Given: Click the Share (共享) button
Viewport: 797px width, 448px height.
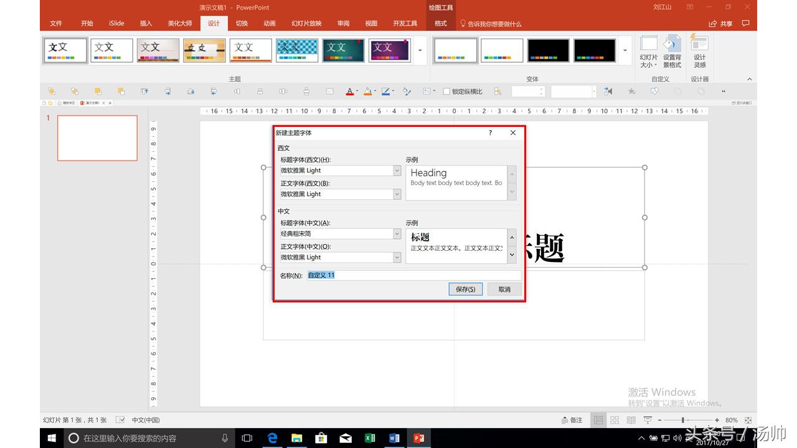Looking at the screenshot, I should 721,24.
